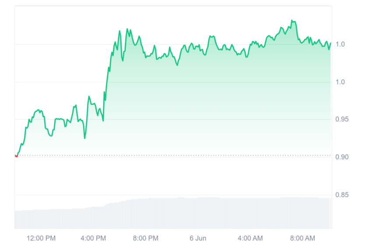Select the 4:00 AM time axis label

click(250, 238)
